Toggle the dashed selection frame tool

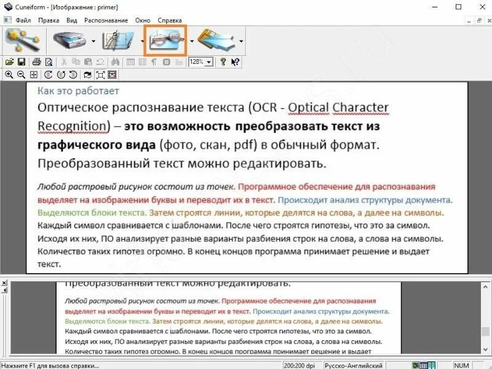100,74
